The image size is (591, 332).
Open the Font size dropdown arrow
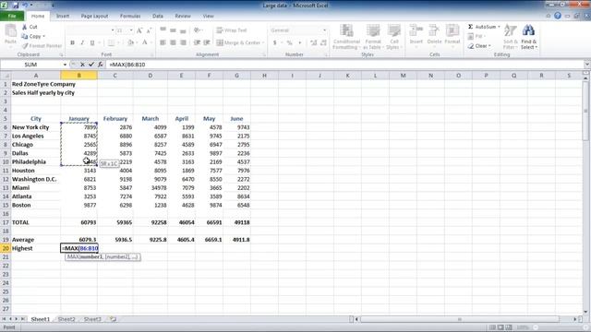131,30
